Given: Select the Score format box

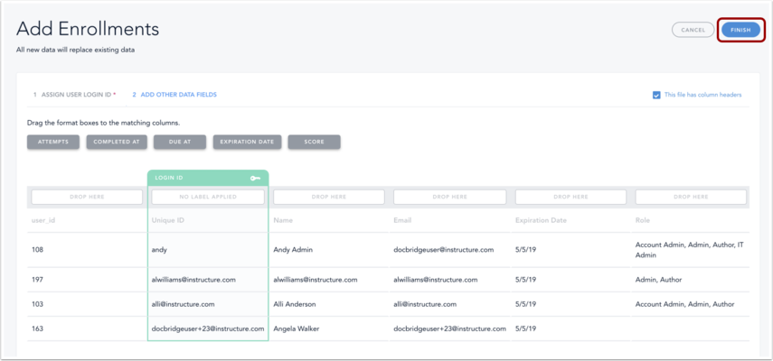Looking at the screenshot, I should tap(314, 142).
